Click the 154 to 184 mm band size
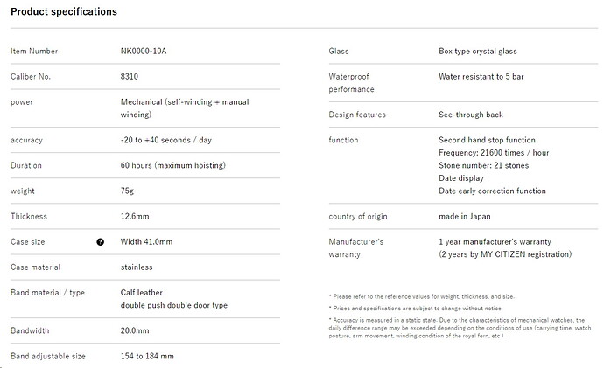This screenshot has width=604, height=368. [147, 357]
